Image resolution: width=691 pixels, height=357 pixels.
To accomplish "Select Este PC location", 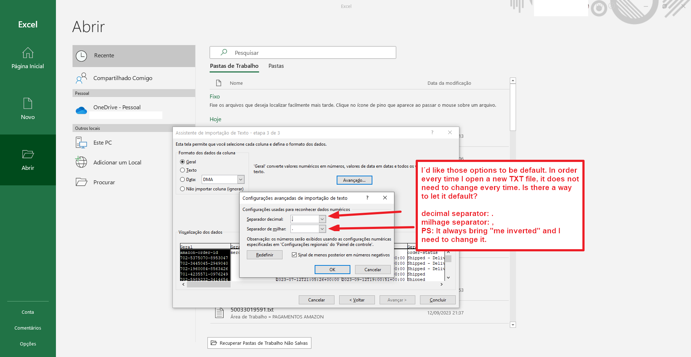I will [102, 142].
